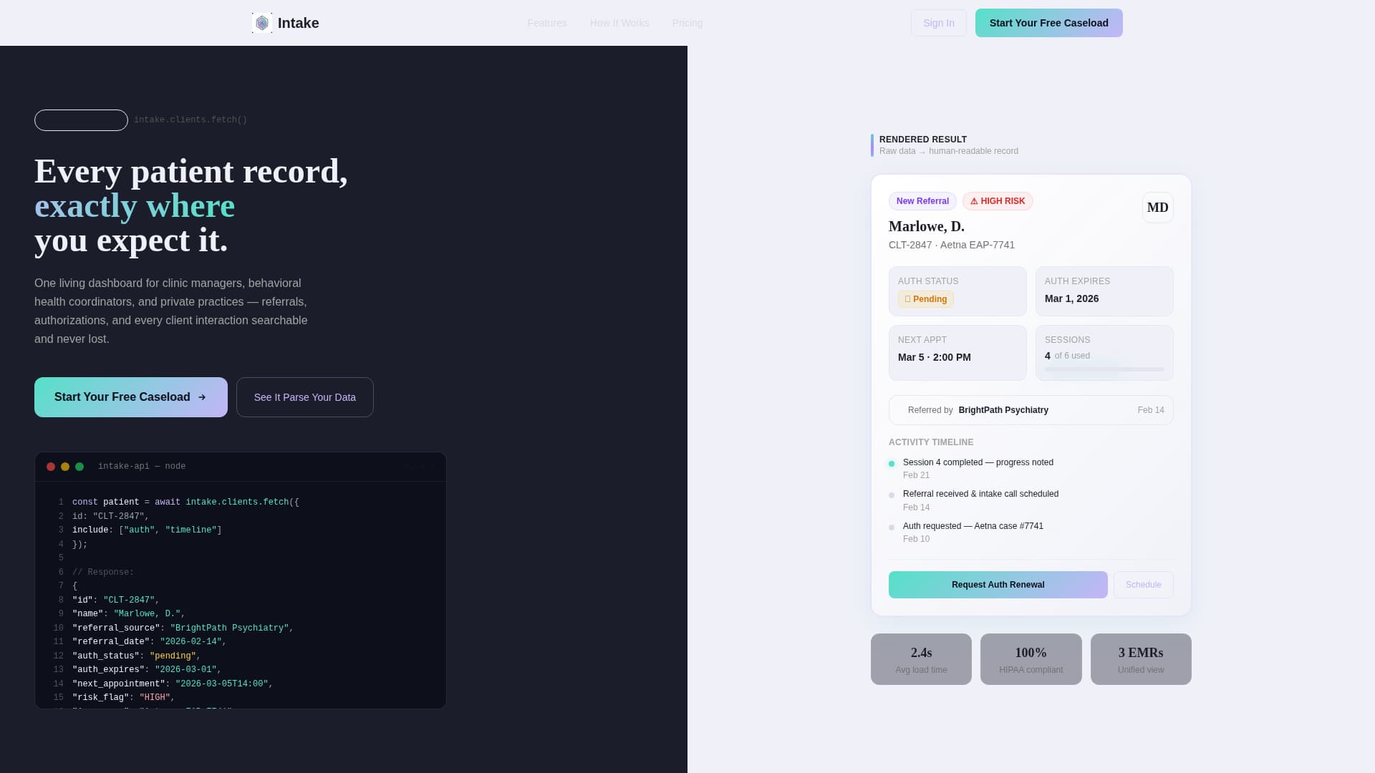
Task: Click the 3 EMRs Unified view card
Action: click(x=1141, y=659)
